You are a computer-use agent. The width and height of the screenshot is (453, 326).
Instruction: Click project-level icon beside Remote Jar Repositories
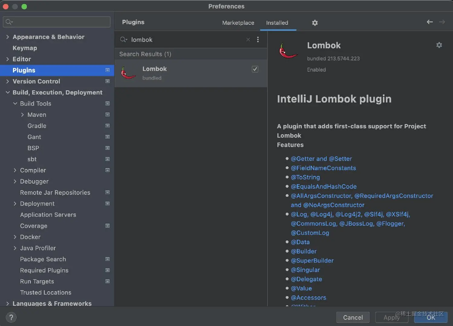pos(107,192)
